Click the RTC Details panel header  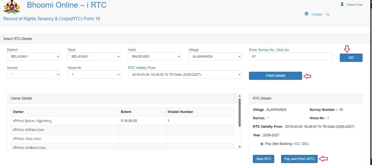point(306,98)
